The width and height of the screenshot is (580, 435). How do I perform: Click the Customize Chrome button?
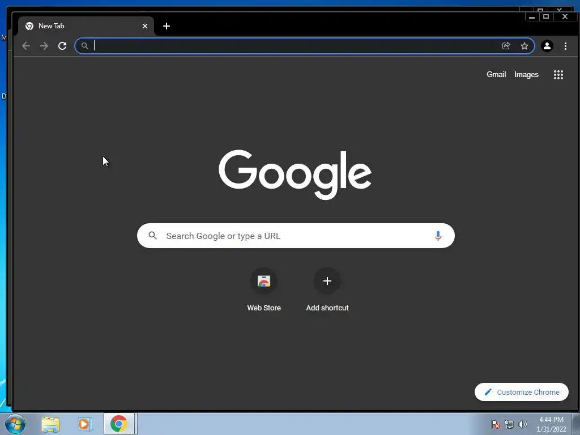coord(522,392)
